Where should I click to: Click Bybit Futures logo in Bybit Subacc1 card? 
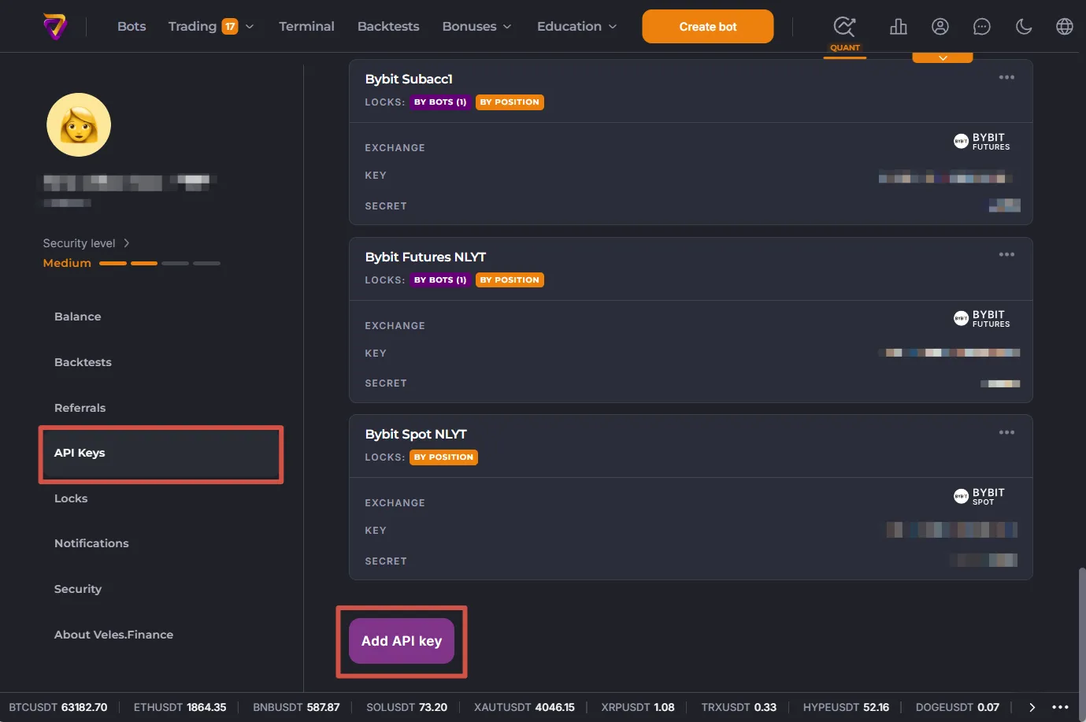click(x=981, y=141)
